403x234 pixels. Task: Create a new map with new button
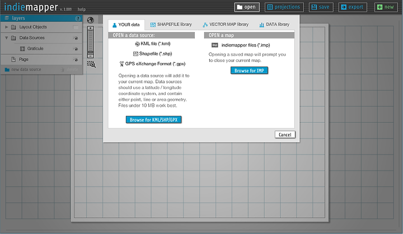pos(386,7)
